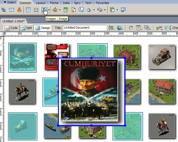Select the cyan-tinted ship thumbnail
Screen dimensions: 178x142
[x=51, y=92]
